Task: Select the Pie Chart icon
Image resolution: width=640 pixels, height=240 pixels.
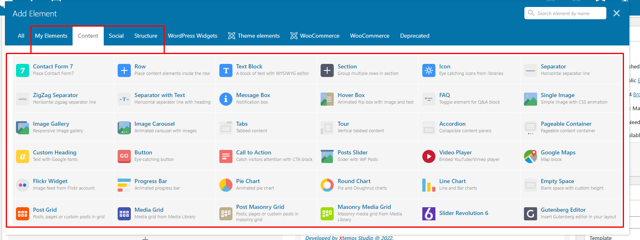Action: click(x=226, y=185)
